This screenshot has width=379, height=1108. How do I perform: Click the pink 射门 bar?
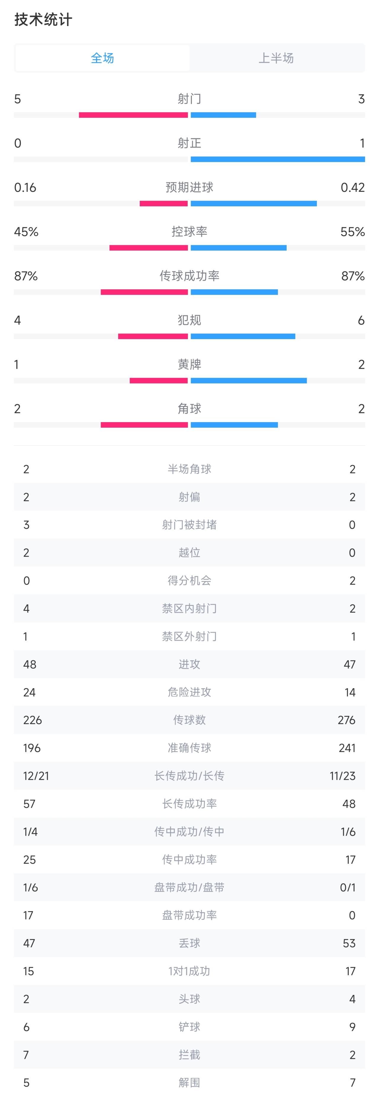pyautogui.click(x=133, y=115)
